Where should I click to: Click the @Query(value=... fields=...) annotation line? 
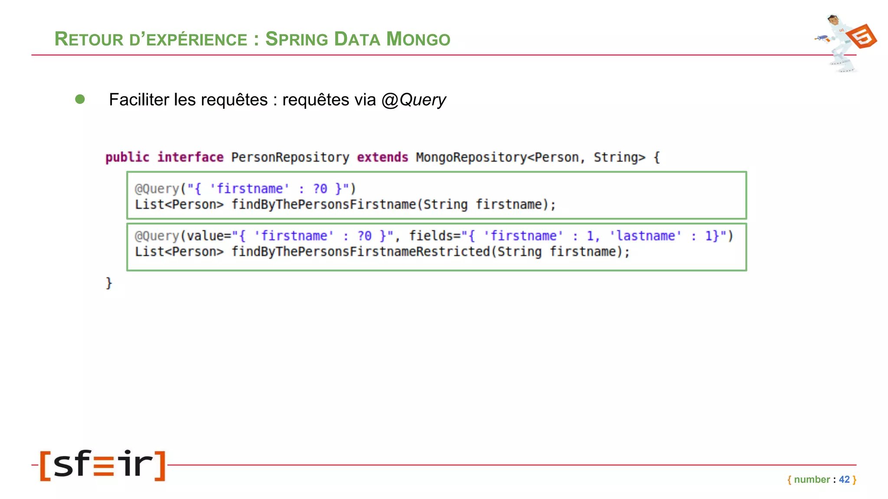434,236
